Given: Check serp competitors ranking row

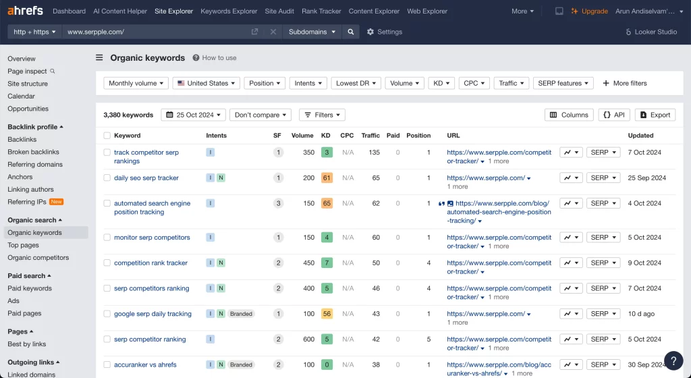Looking at the screenshot, I should pyautogui.click(x=107, y=289).
